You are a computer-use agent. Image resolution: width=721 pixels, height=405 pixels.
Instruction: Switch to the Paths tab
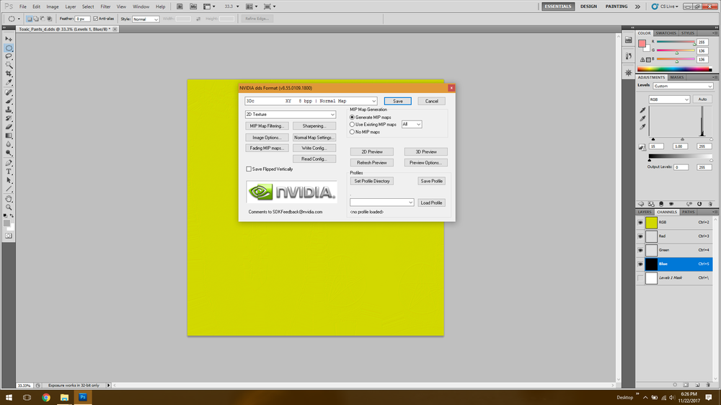[x=688, y=212]
